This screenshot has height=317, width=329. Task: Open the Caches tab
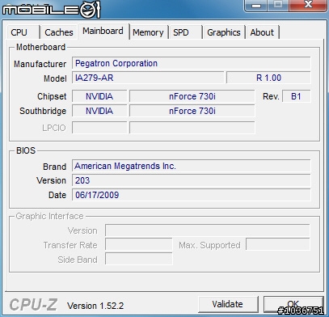click(x=59, y=32)
